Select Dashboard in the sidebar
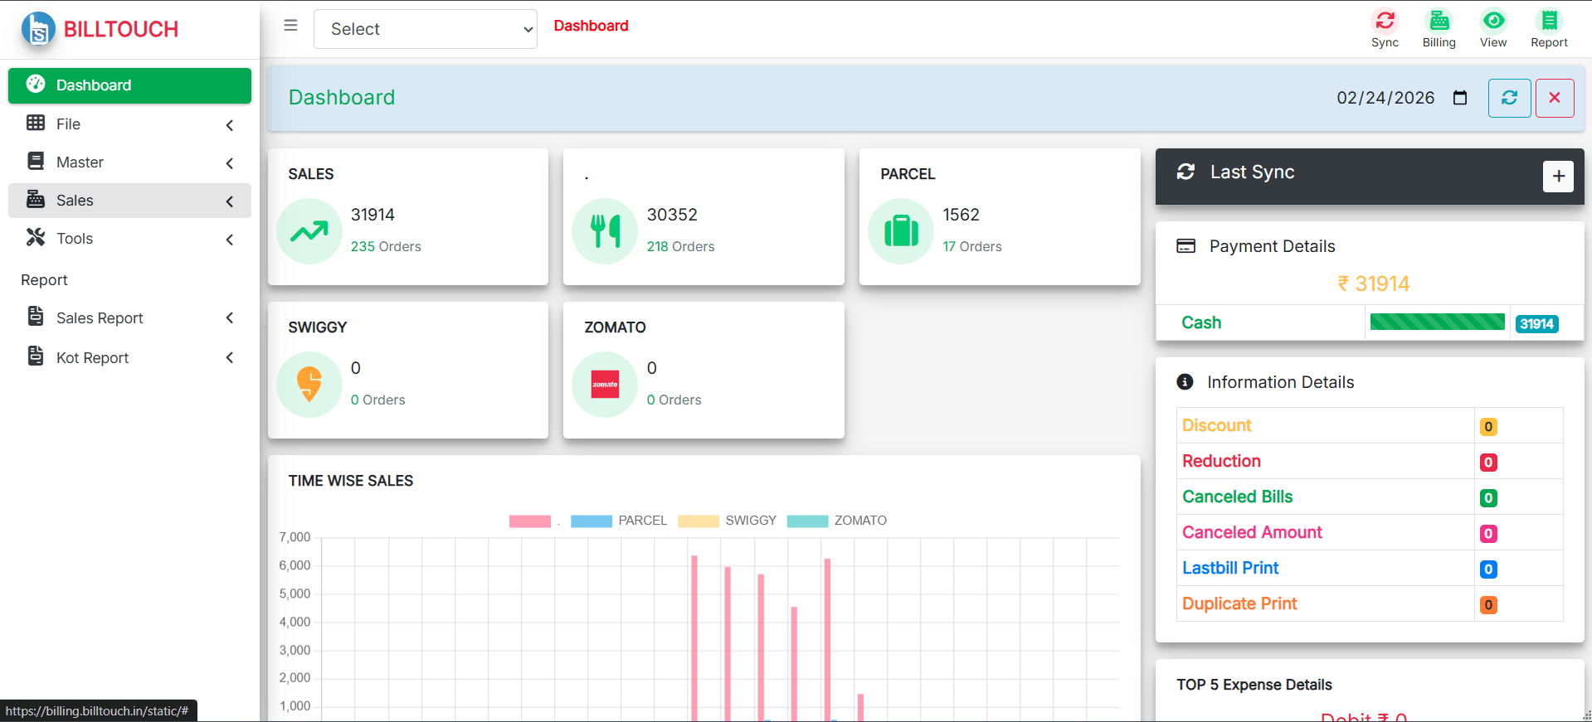This screenshot has height=722, width=1592. coord(129,85)
